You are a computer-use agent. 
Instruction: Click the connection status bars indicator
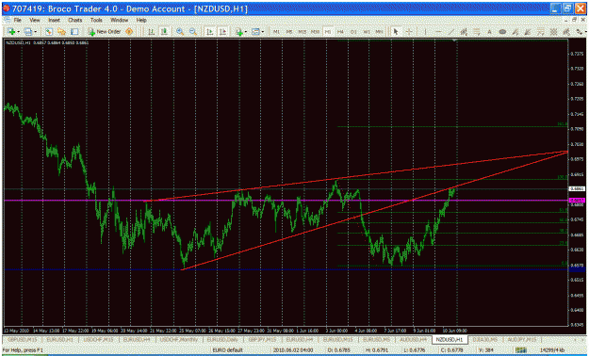pos(520,350)
